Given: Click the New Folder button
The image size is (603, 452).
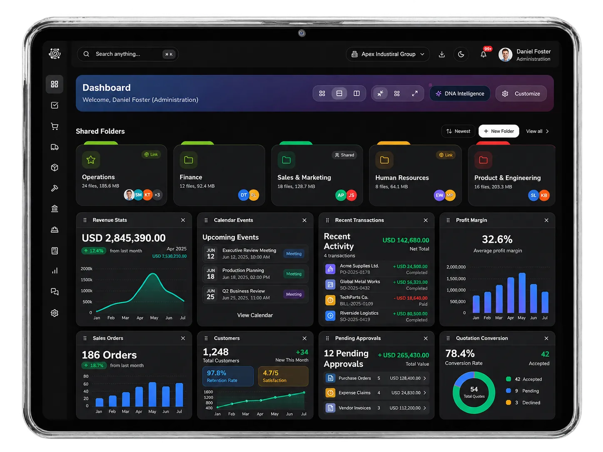Looking at the screenshot, I should [498, 131].
